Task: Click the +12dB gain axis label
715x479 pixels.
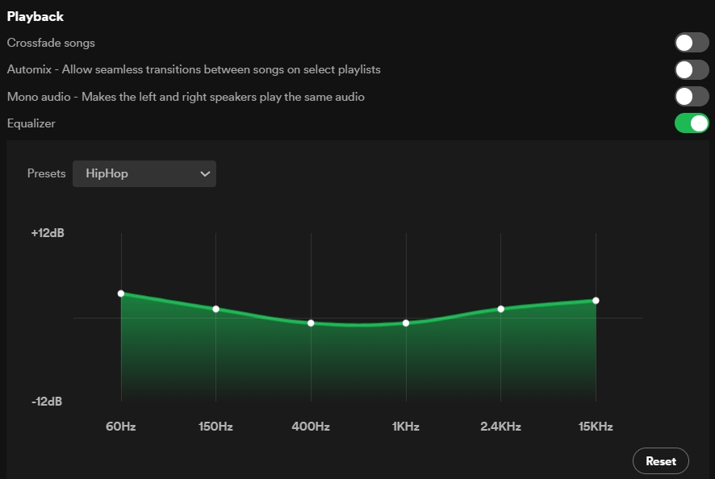Action: click(x=48, y=233)
